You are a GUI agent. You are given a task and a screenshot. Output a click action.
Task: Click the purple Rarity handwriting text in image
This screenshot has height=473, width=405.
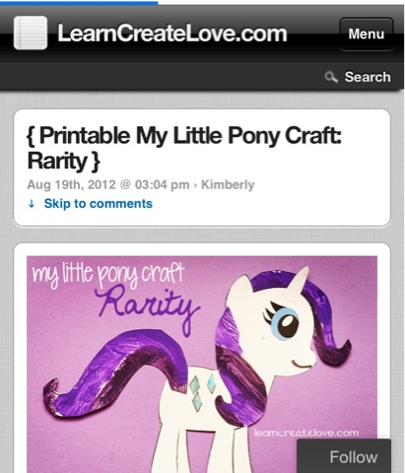[148, 307]
